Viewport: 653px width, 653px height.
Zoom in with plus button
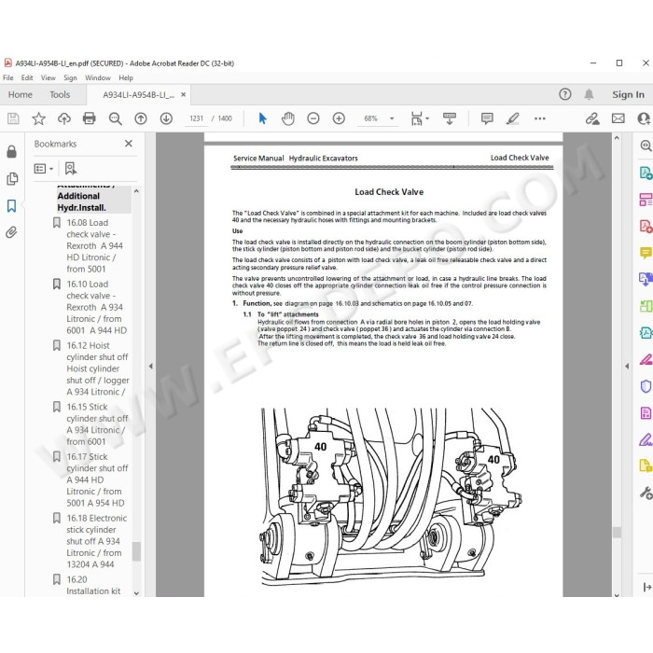coord(339,118)
